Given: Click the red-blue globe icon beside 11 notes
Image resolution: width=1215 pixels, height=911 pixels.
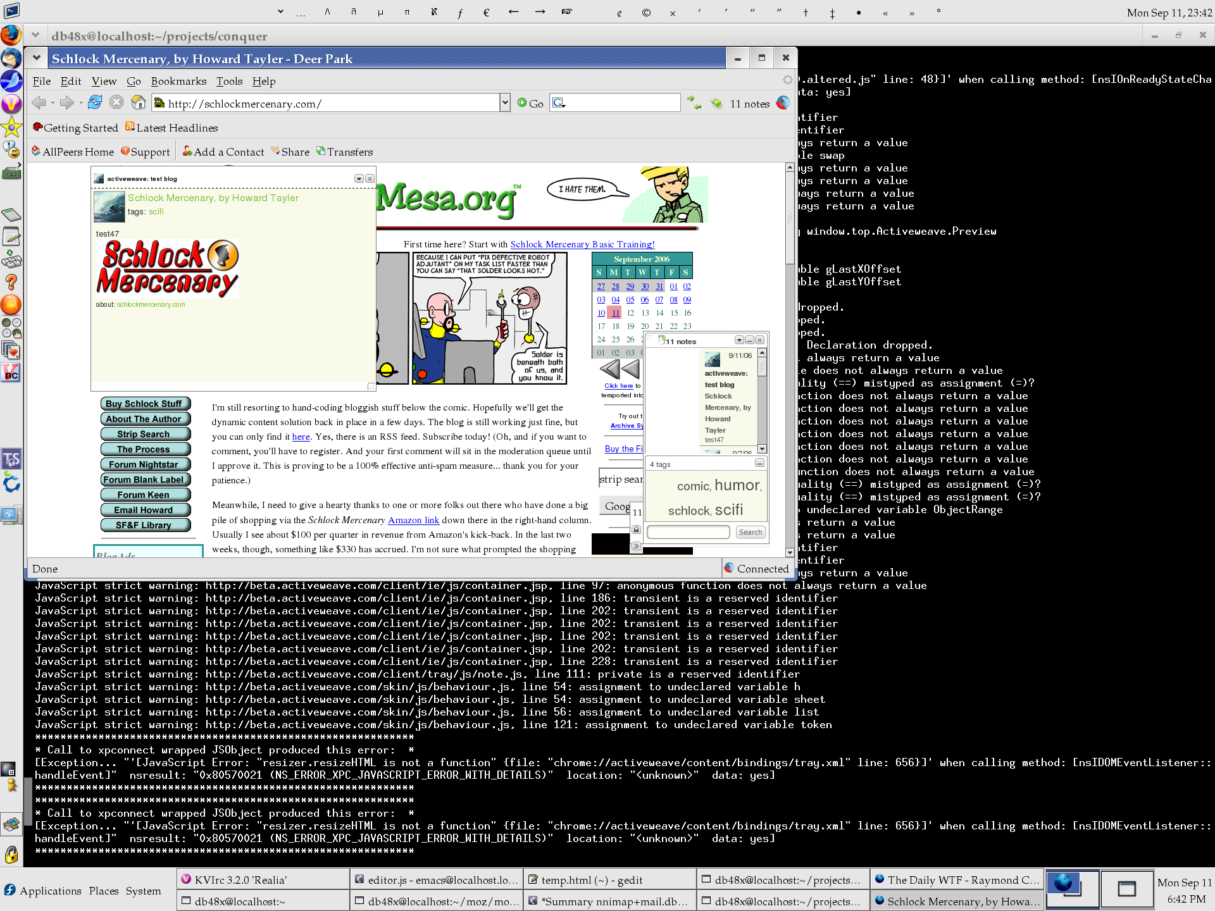Looking at the screenshot, I should click(x=783, y=103).
